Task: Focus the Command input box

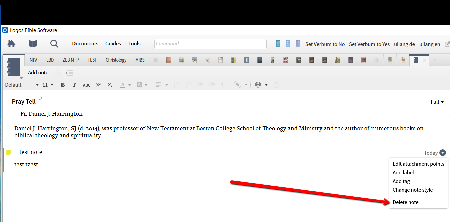Action: point(210,44)
